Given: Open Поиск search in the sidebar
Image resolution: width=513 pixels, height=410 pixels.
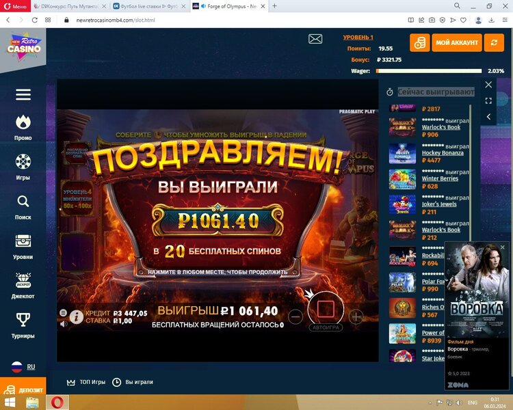Looking at the screenshot, I should click(x=23, y=207).
